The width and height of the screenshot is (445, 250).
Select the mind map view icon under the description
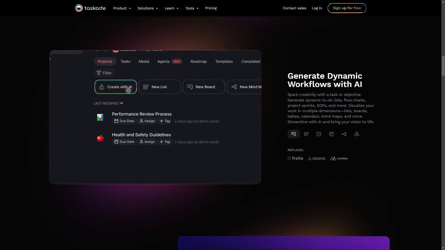click(344, 134)
